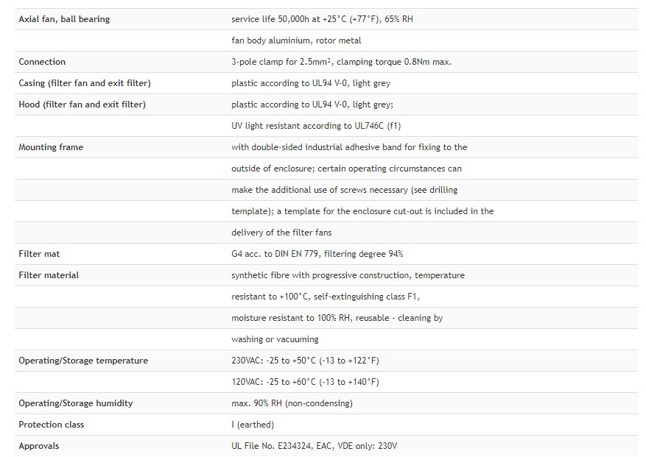Image resolution: width=646 pixels, height=457 pixels.
Task: Click the '120VAC: -25 to +60°C' value
Action: [273, 382]
